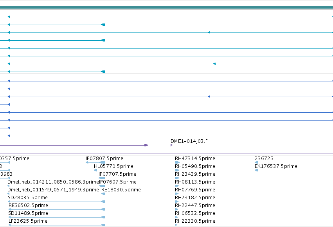Click the RH07769.5prime label
The height and width of the screenshot is (227, 333).
pos(195,190)
